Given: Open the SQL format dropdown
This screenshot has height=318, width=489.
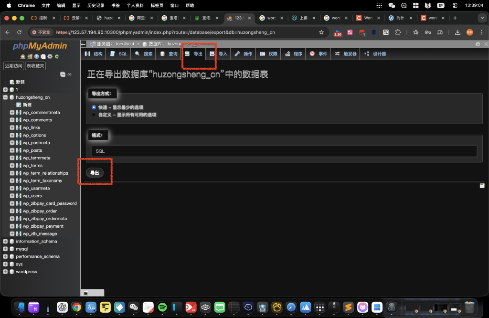Looking at the screenshot, I should coord(284,151).
